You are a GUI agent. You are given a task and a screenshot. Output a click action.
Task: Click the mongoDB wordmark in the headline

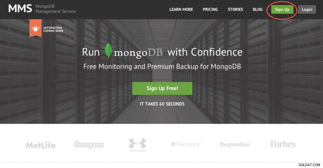[138, 53]
